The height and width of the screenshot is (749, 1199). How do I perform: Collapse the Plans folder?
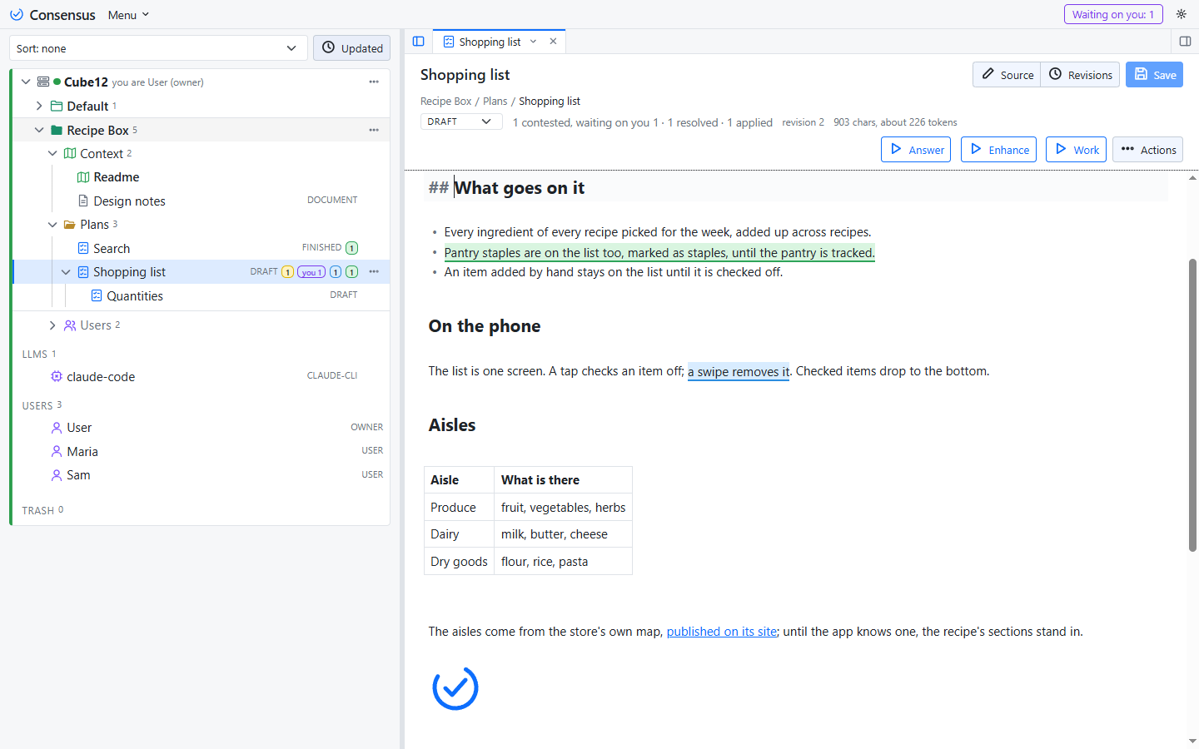(52, 225)
